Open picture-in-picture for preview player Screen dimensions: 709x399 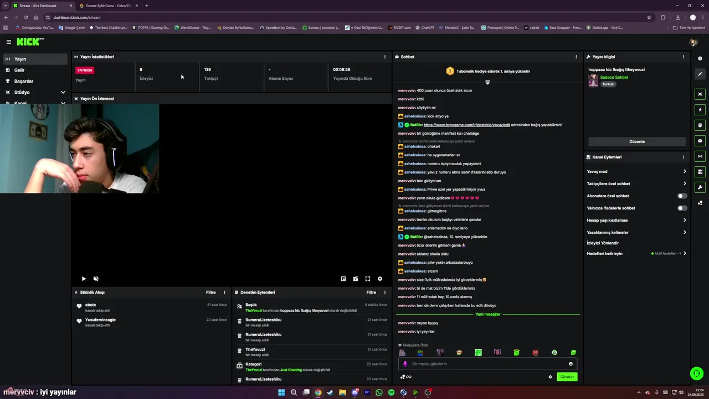point(343,279)
